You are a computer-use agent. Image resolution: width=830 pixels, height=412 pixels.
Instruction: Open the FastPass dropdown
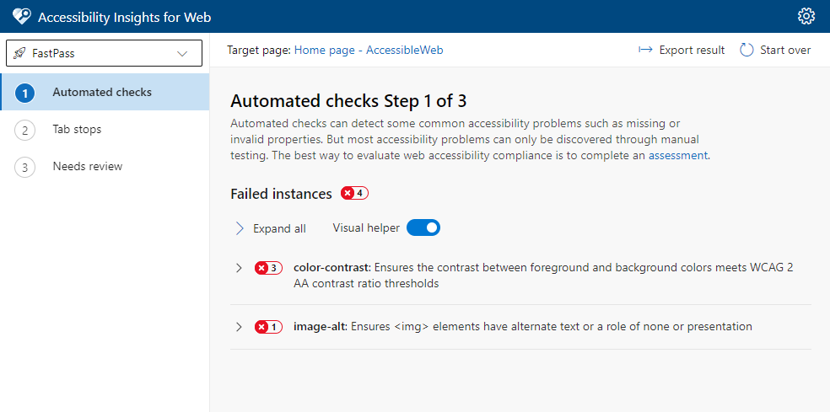105,53
